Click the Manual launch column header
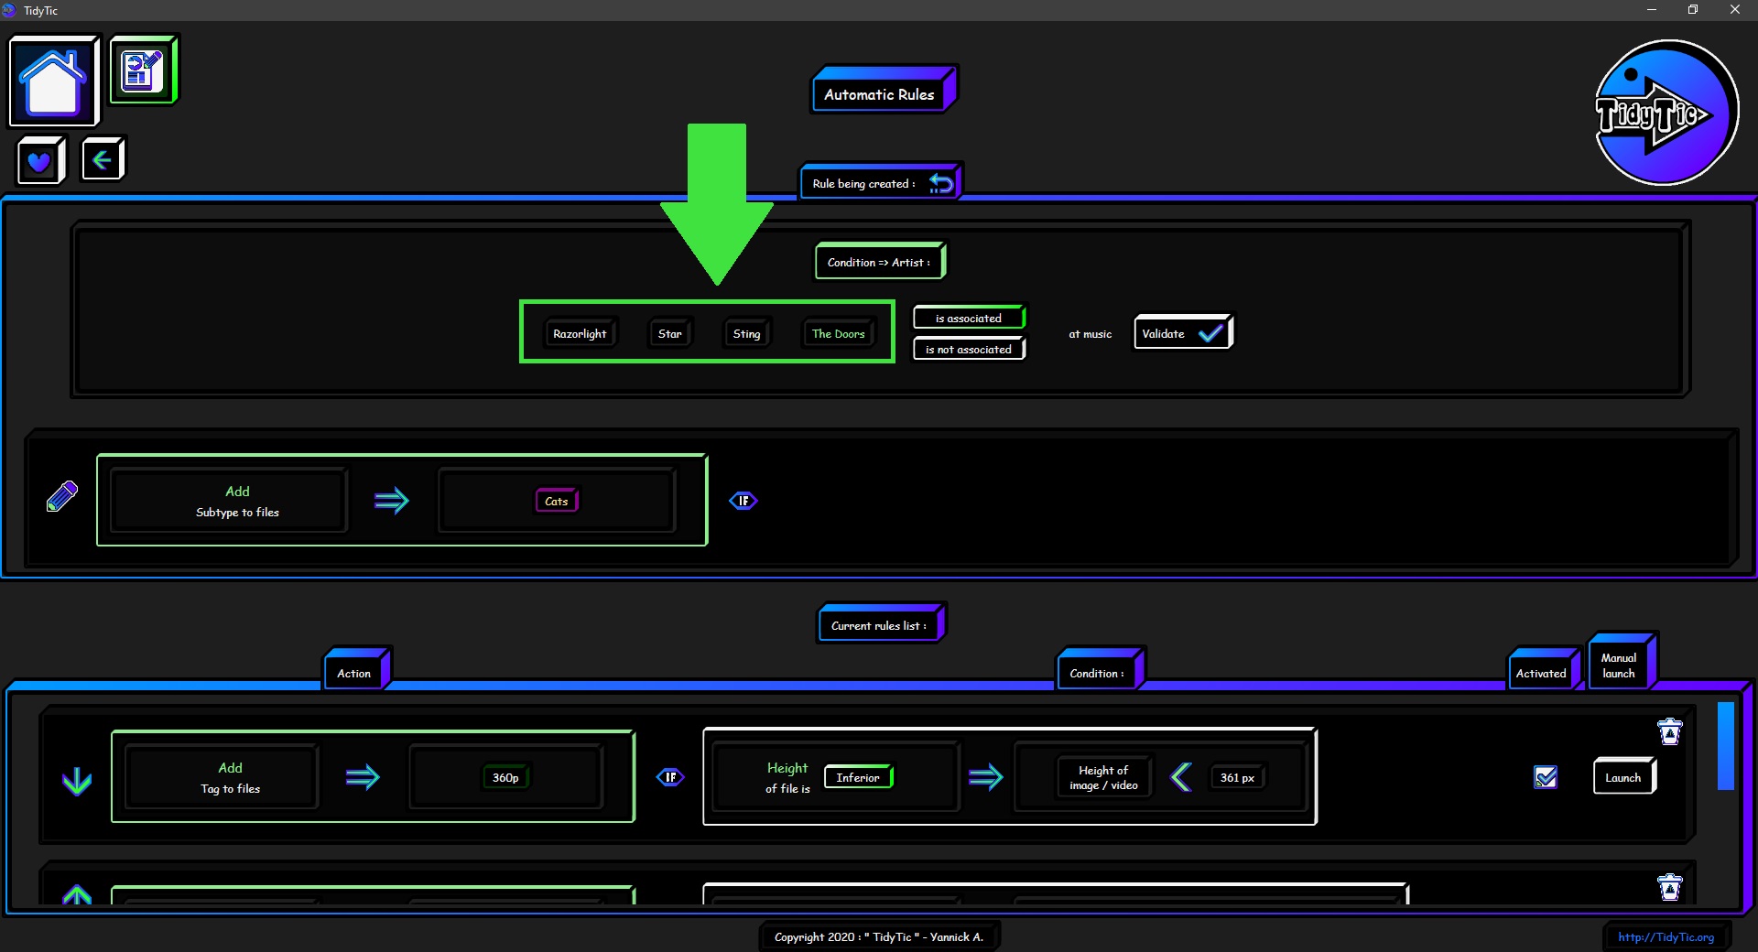The width and height of the screenshot is (1758, 952). click(1622, 661)
